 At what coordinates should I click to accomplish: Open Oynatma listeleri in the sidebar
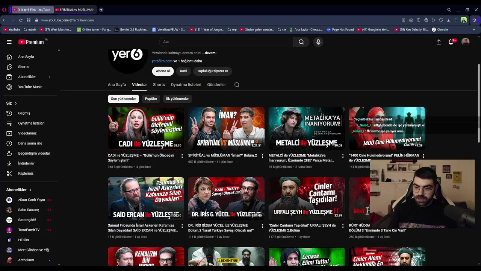(x=32, y=123)
